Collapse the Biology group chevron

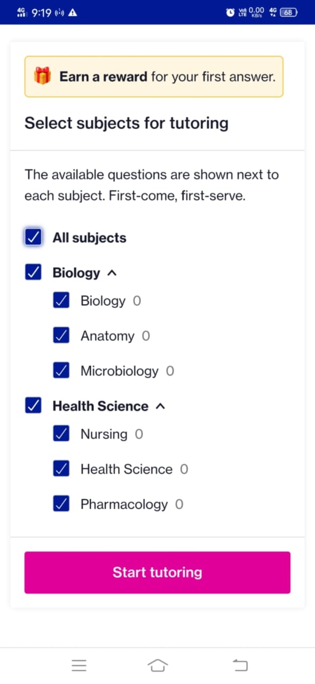(112, 273)
